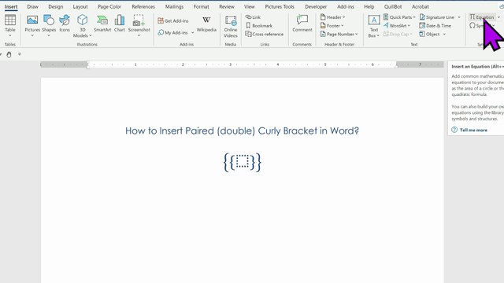The height and width of the screenshot is (283, 504).
Task: Open the Format tab
Action: pyautogui.click(x=202, y=6)
